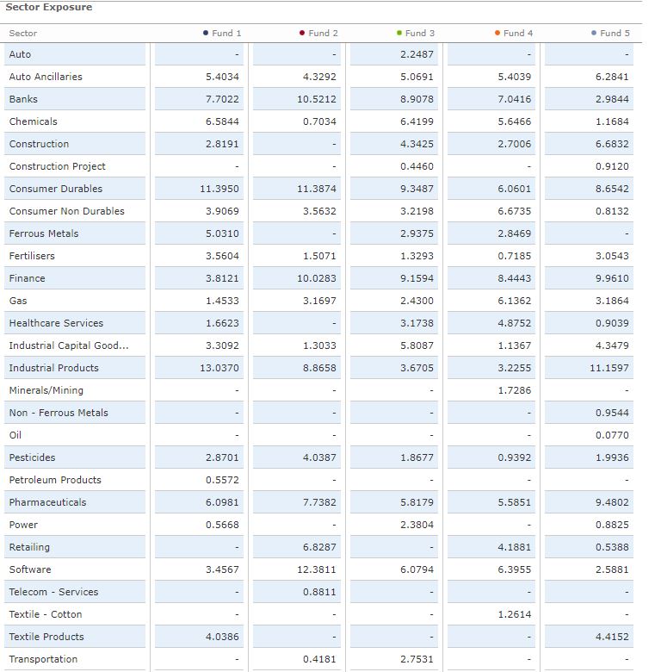This screenshot has height=672, width=655.
Task: Click the Software sector row label
Action: (30, 569)
